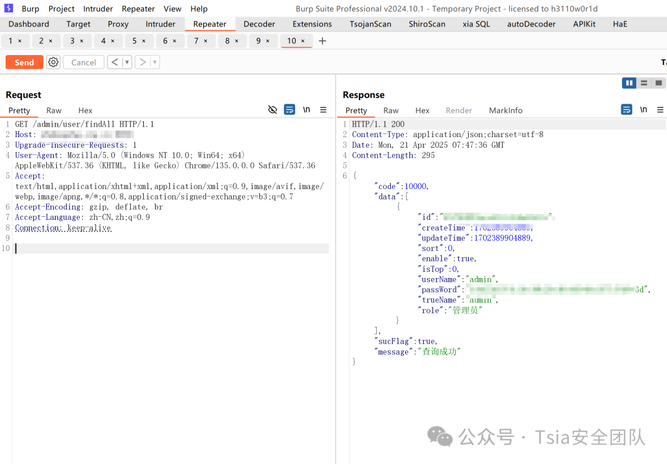
Task: Collapse the JSON root object on line 6
Action: (x=354, y=176)
